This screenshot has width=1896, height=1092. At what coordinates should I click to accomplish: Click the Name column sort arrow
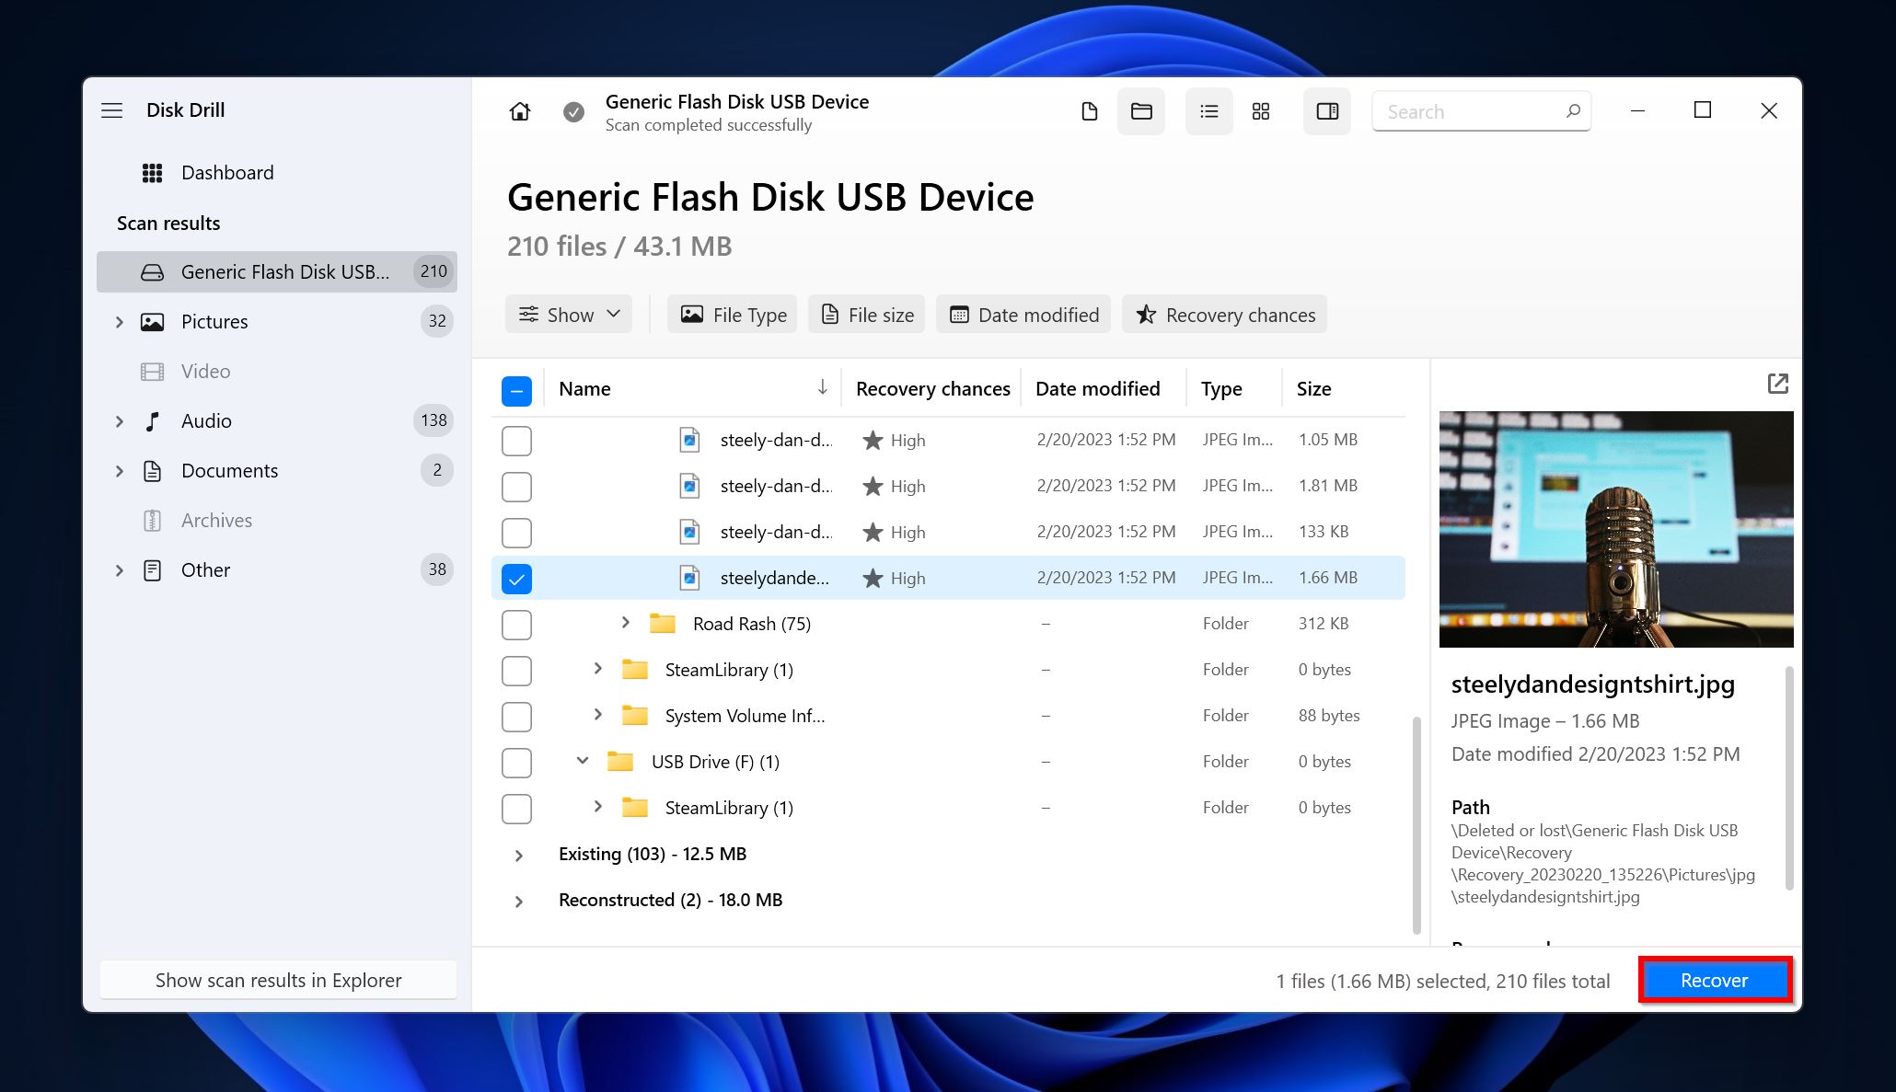(822, 388)
